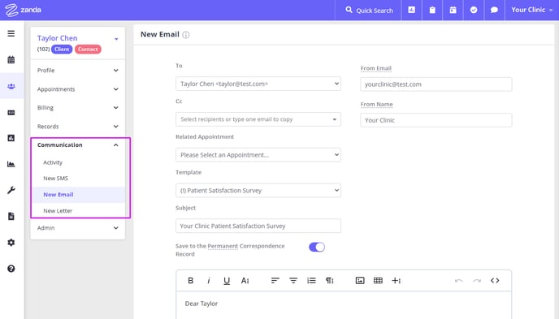The image size is (559, 319).
Task: Click the wrench tools icon in sidebar
Action: tap(11, 190)
